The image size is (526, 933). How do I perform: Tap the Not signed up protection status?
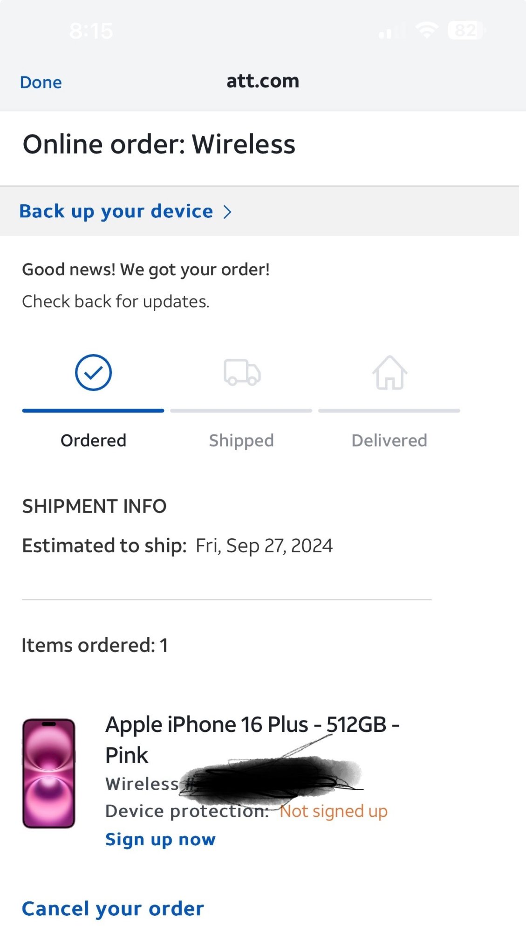334,811
